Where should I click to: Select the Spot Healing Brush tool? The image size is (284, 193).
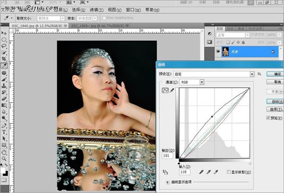[4, 73]
